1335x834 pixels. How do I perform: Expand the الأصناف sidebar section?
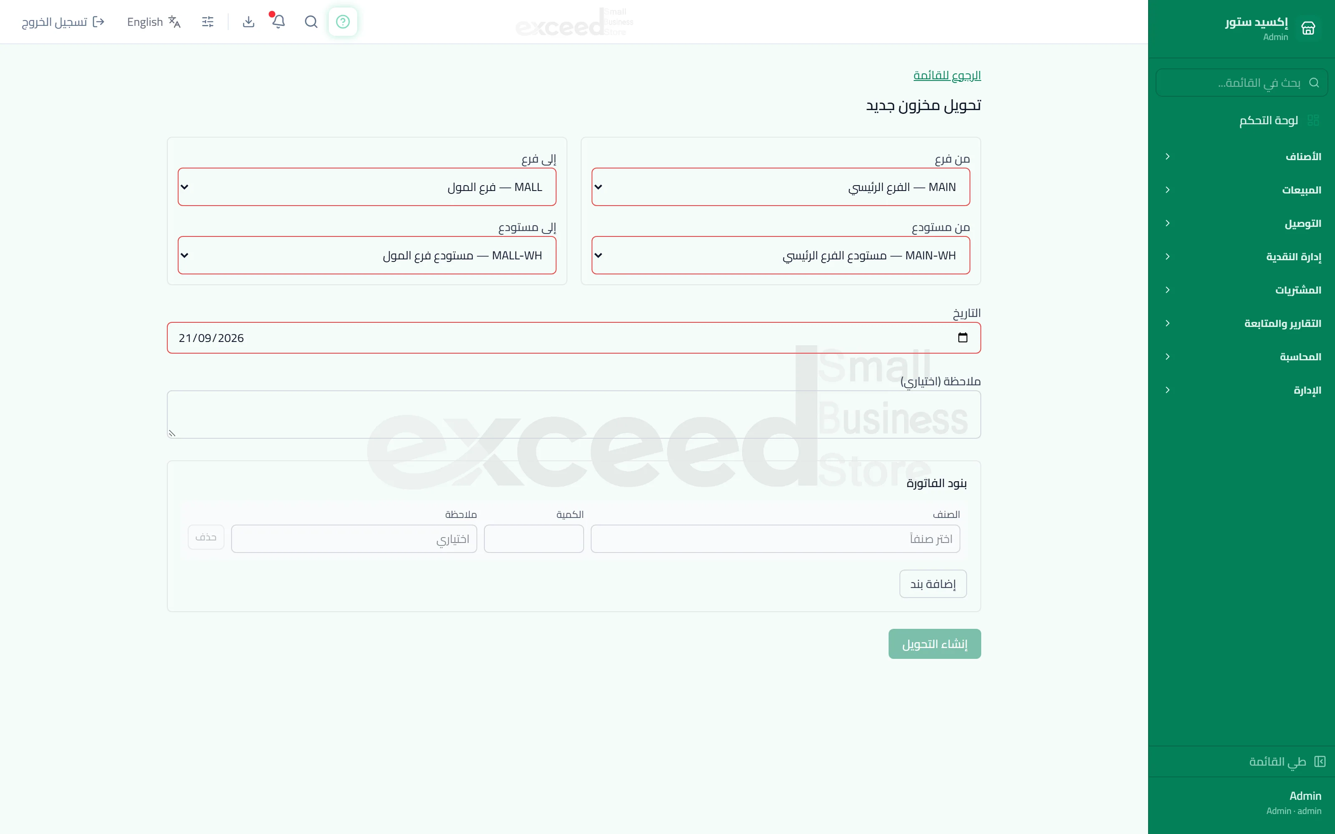pos(1241,157)
